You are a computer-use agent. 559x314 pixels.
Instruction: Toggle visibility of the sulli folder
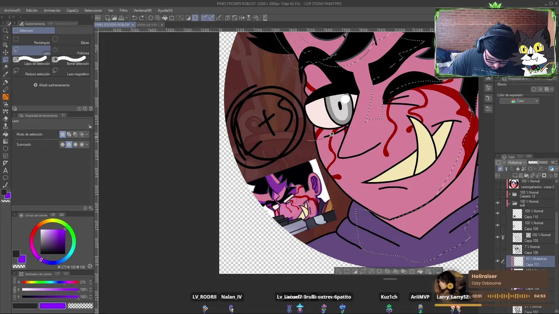(x=497, y=203)
